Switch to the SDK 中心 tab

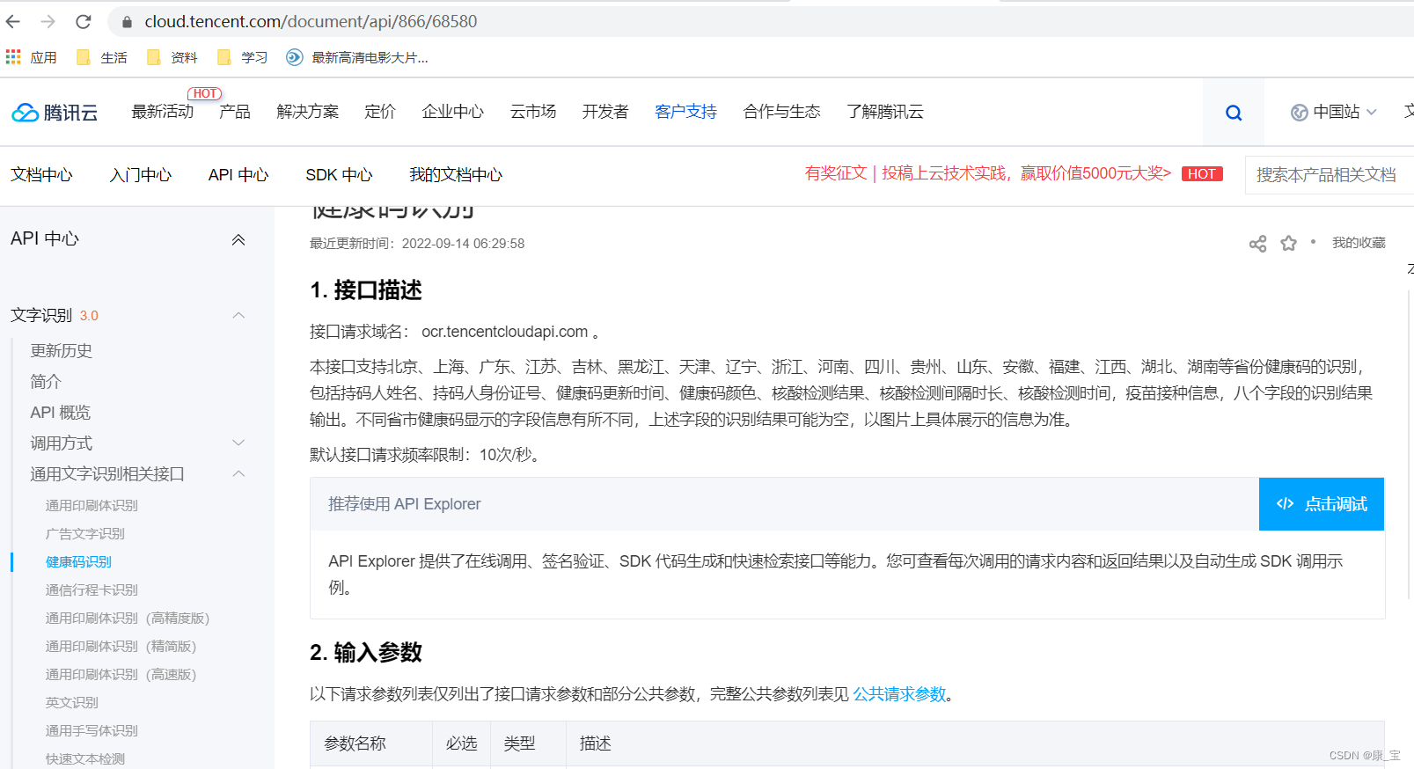[340, 175]
